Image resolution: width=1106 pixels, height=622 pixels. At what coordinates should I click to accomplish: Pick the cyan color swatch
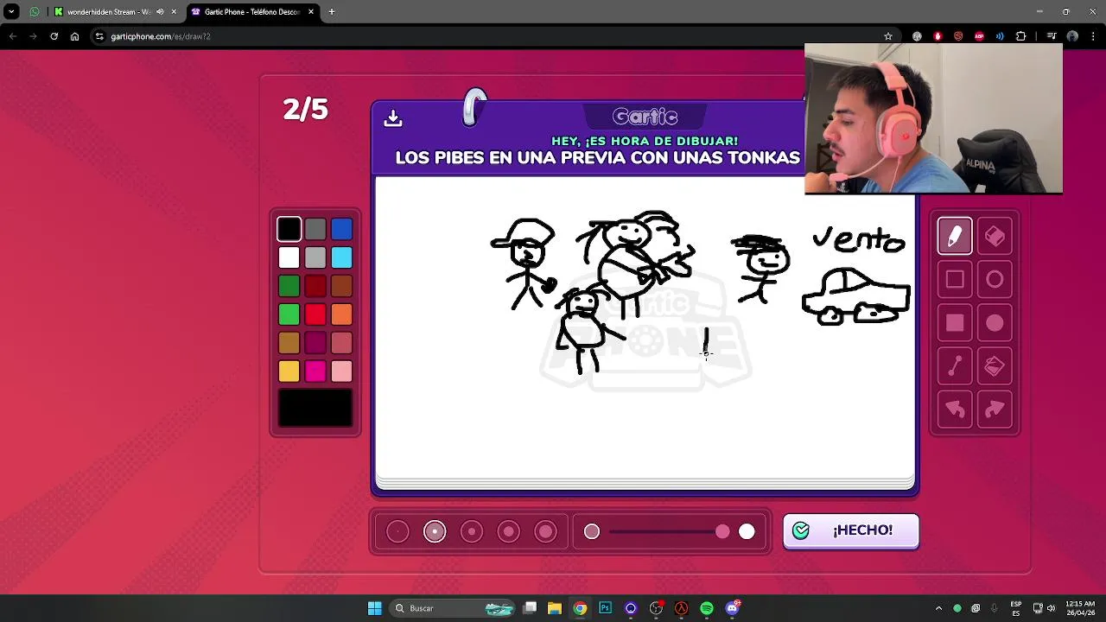341,257
